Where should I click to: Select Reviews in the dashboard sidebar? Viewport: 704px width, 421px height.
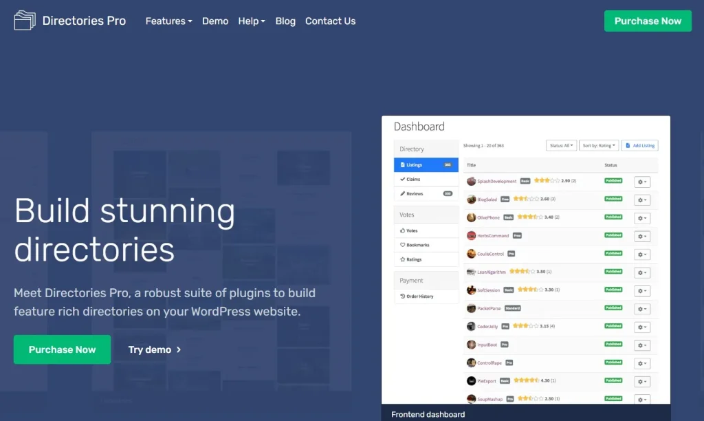pyautogui.click(x=426, y=194)
